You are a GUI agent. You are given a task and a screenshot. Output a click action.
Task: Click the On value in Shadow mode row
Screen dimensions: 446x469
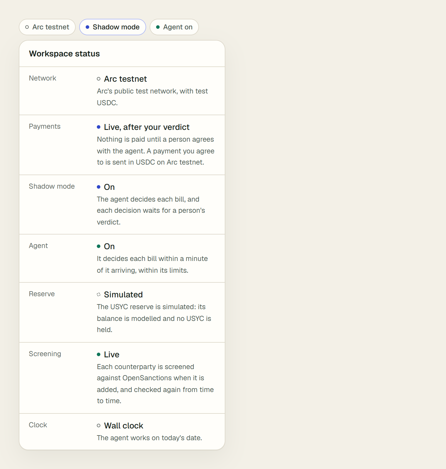tap(109, 187)
